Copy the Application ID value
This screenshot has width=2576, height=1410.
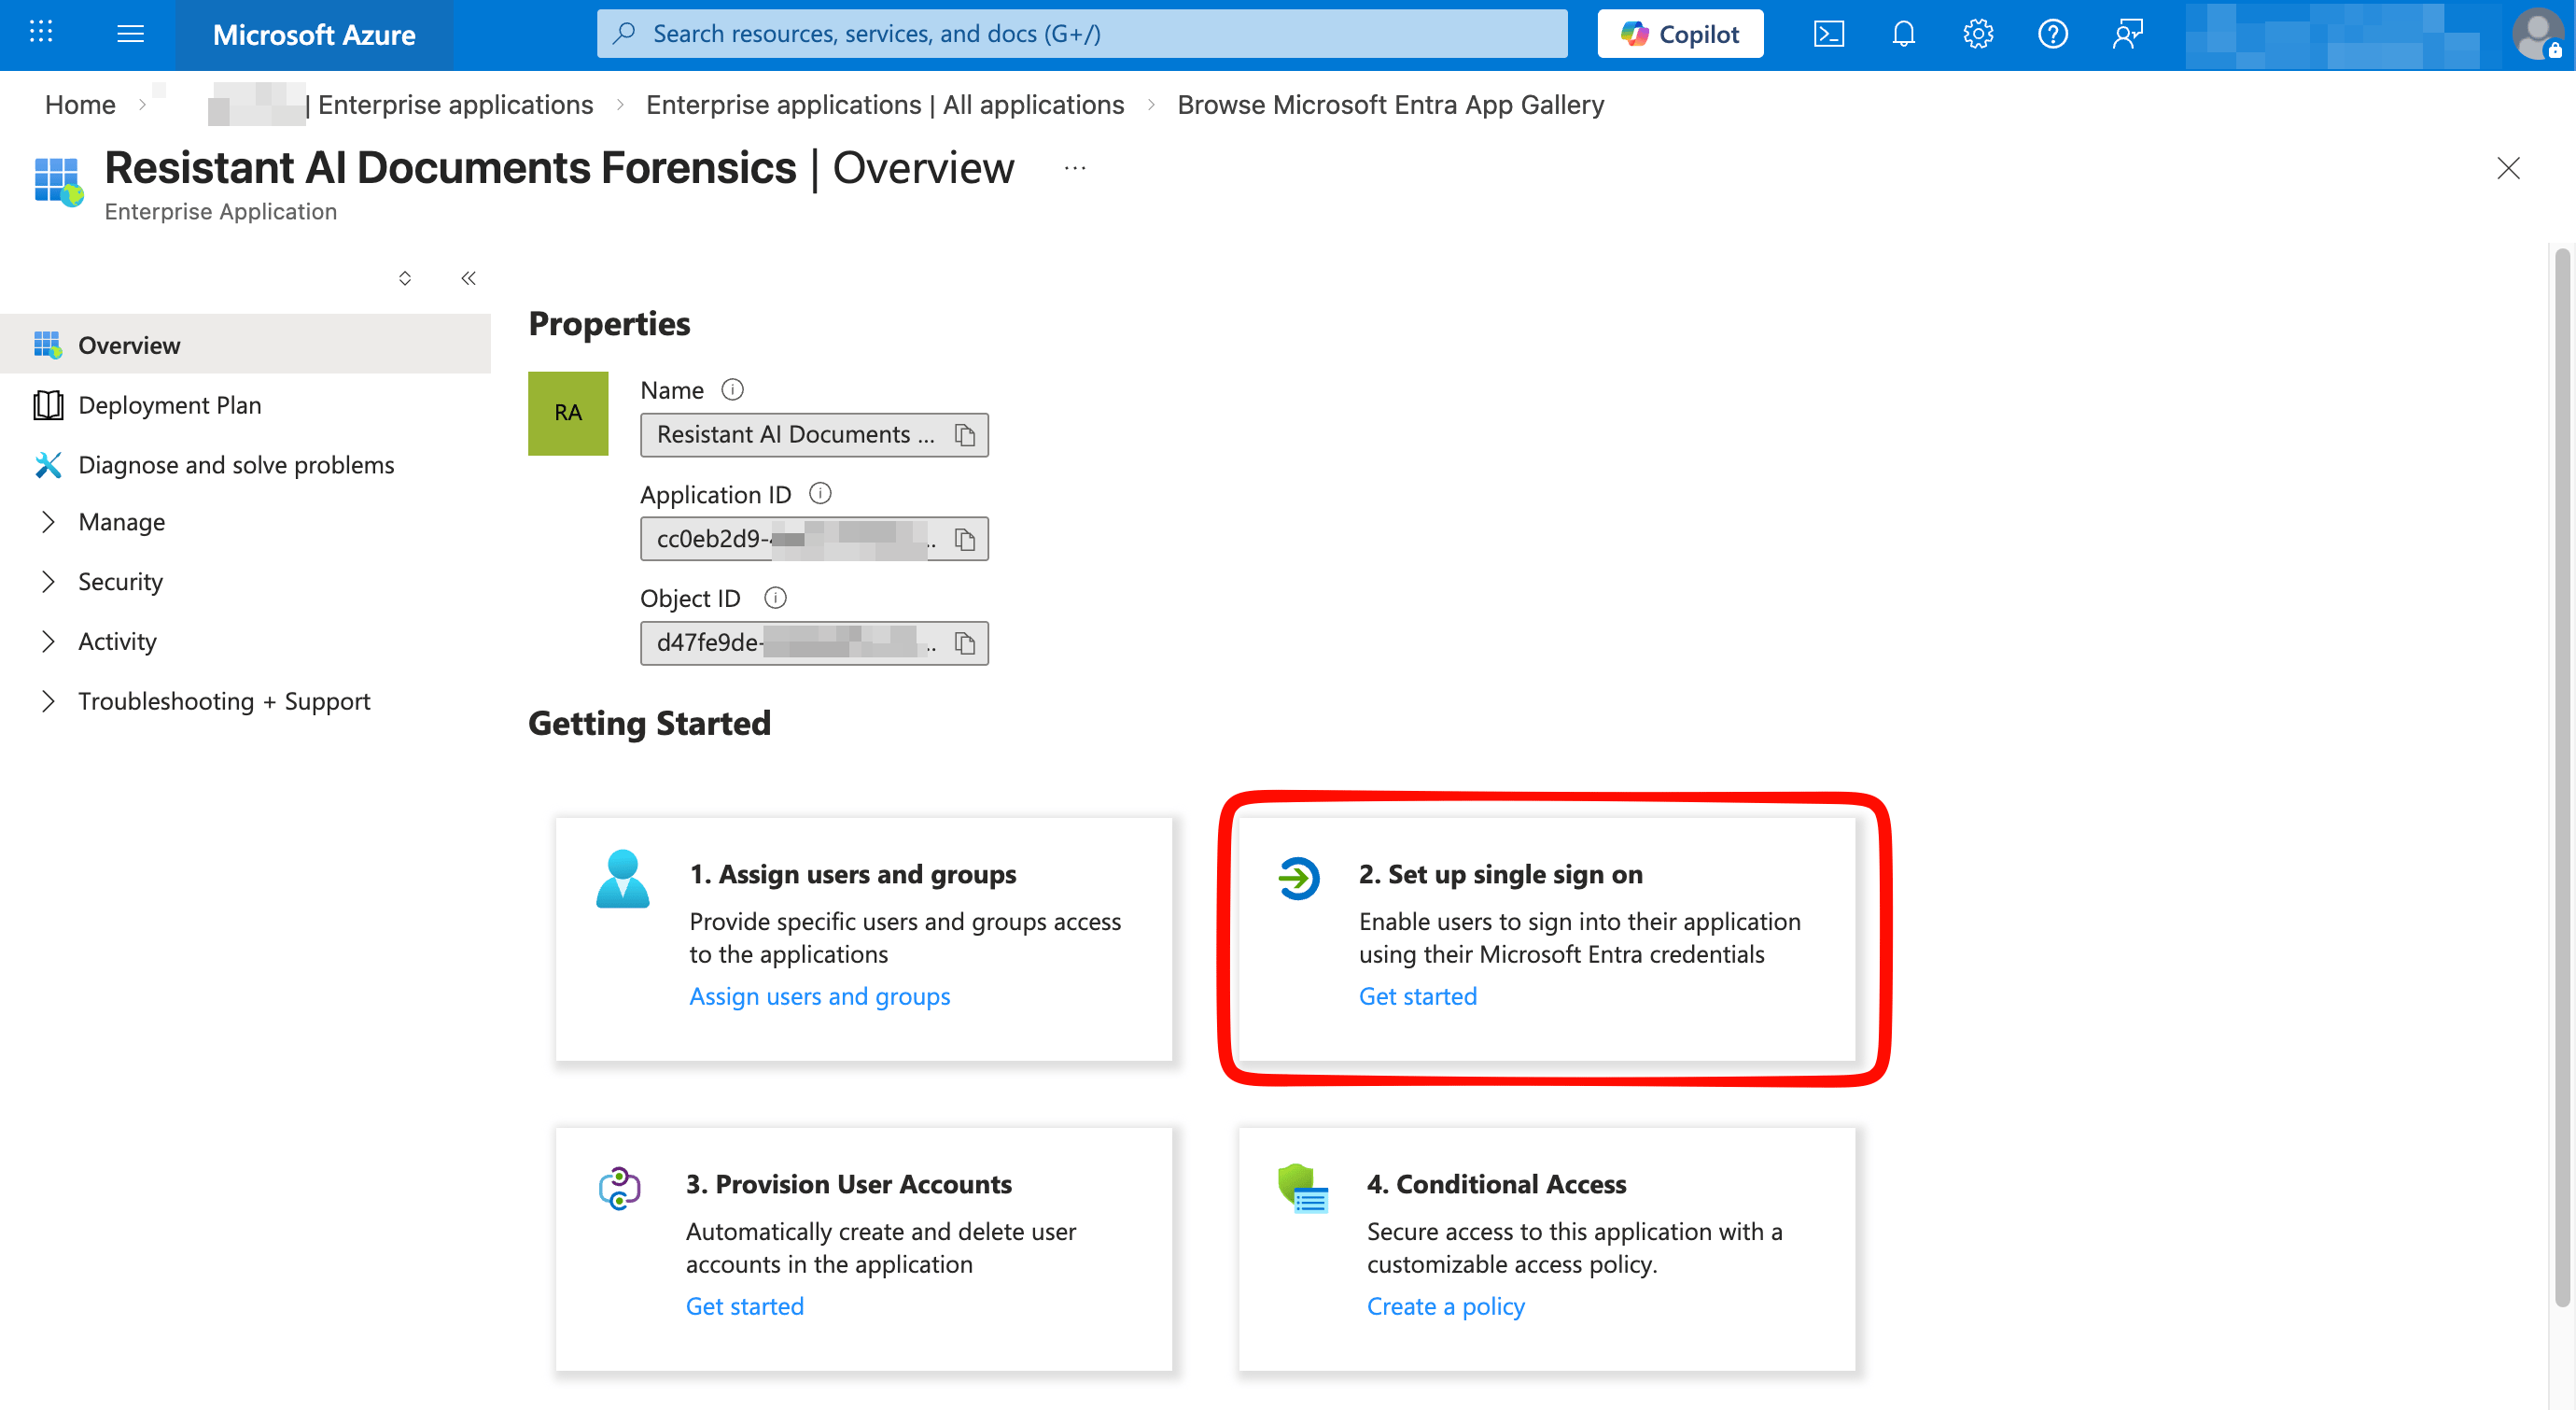[964, 540]
